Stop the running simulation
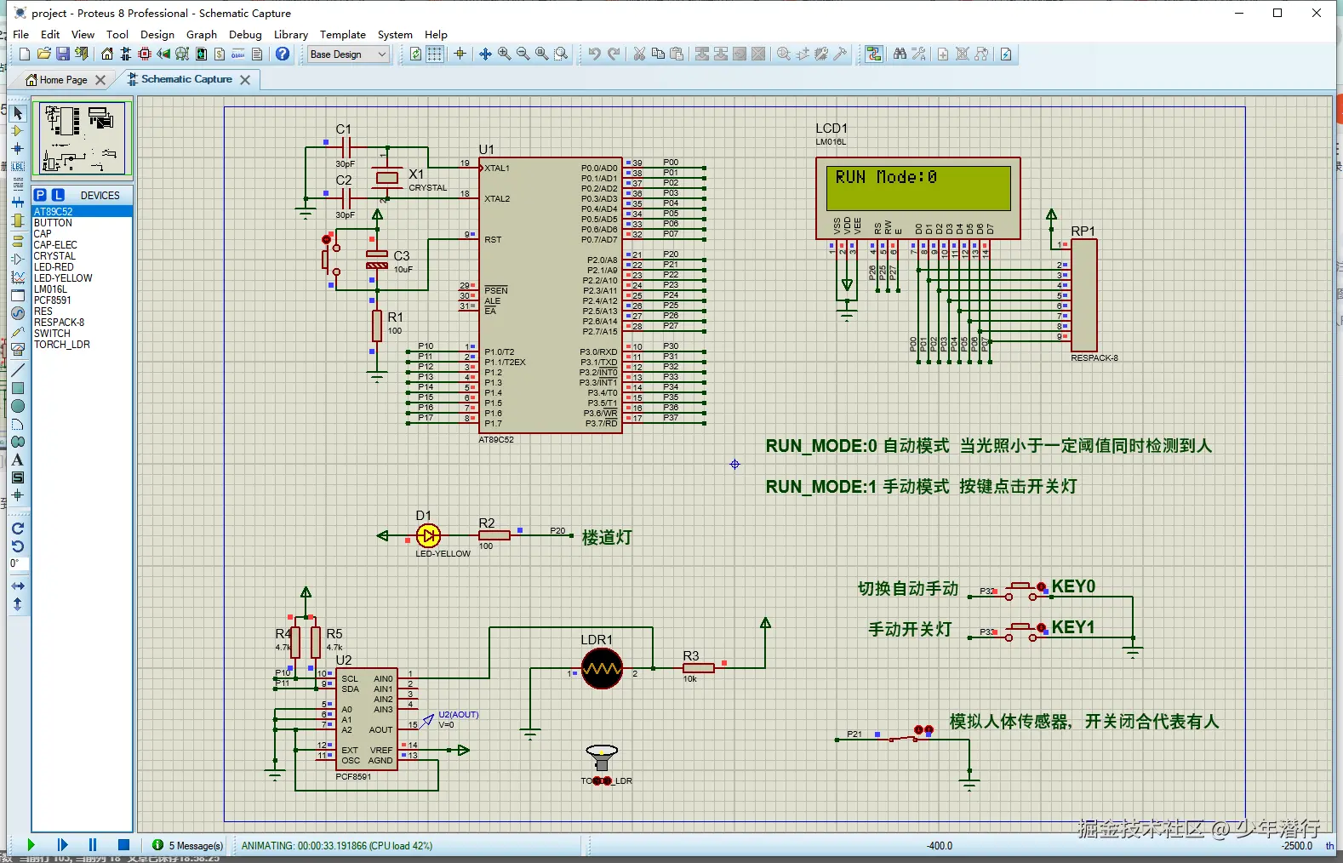 [123, 845]
